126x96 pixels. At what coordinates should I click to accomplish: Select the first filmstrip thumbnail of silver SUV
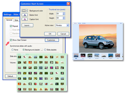pyautogui.click(x=76, y=56)
